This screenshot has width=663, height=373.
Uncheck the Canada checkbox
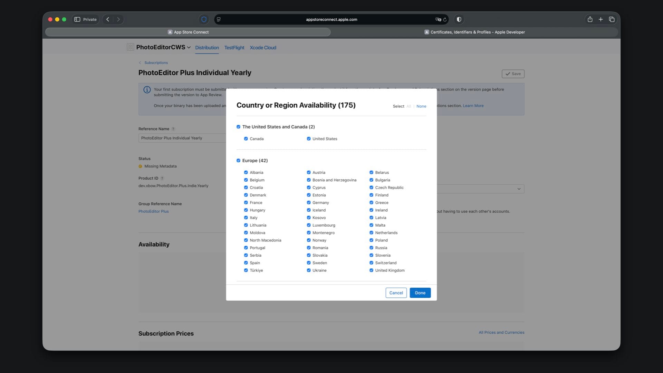click(x=246, y=139)
